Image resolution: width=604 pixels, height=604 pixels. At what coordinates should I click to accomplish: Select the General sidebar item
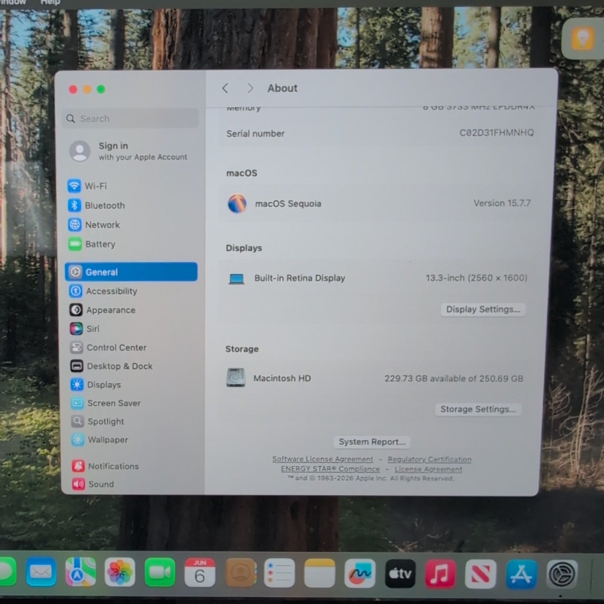pos(131,272)
